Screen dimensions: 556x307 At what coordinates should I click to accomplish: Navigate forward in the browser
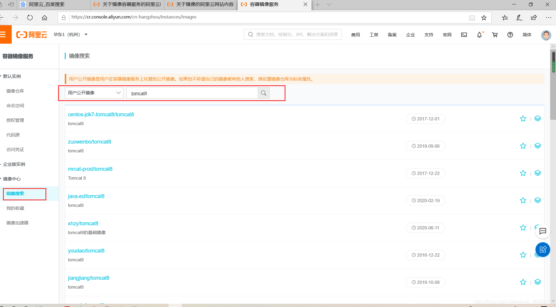click(15, 18)
